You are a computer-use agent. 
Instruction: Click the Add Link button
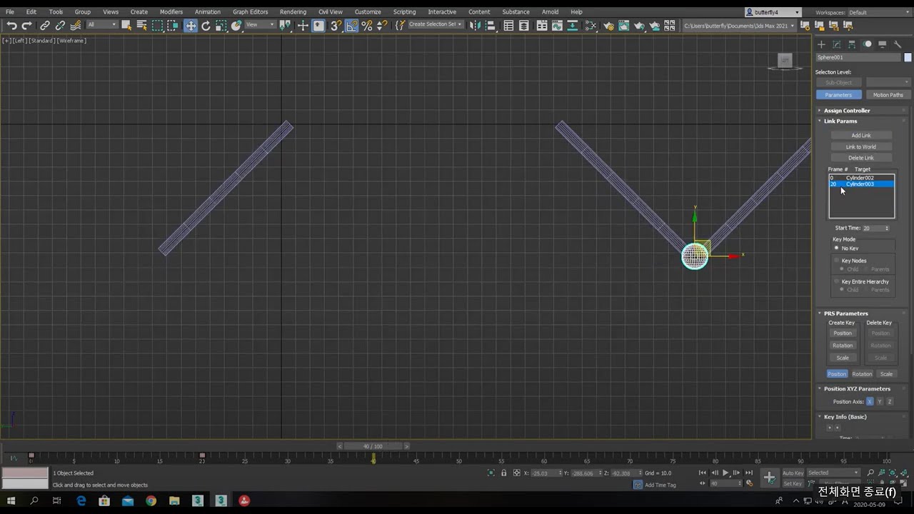coord(861,136)
